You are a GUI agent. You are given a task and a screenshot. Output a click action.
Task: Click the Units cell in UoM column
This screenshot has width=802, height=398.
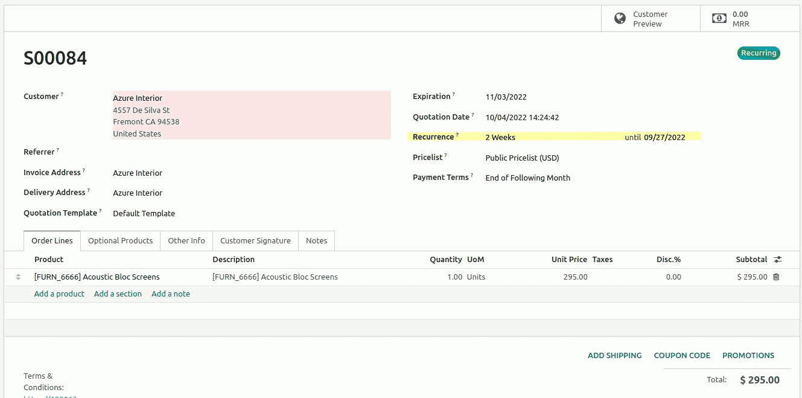pyautogui.click(x=476, y=277)
